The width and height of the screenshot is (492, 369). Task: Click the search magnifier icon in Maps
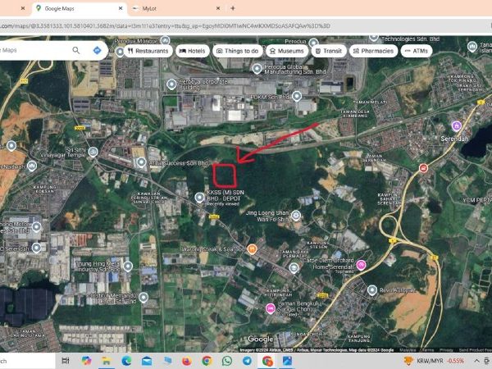[76, 50]
